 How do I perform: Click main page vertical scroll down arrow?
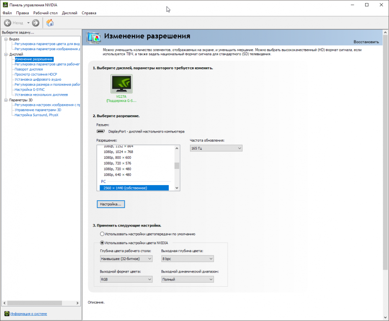click(x=385, y=317)
